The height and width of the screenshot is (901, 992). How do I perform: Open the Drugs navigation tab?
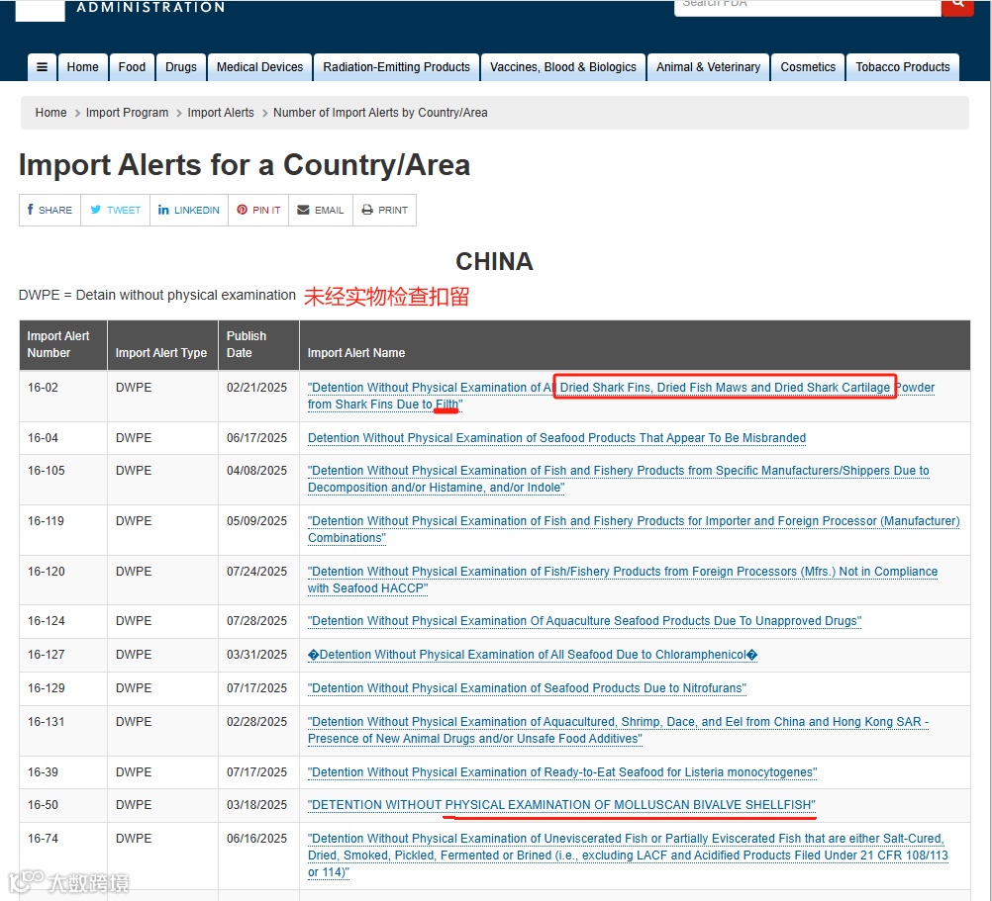[x=181, y=67]
